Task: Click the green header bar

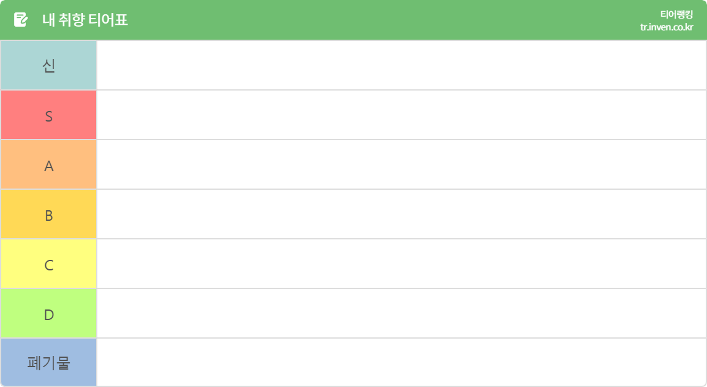Action: point(353,20)
